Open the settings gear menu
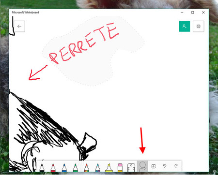Viewport: 218px width, 175px height. (x=199, y=26)
